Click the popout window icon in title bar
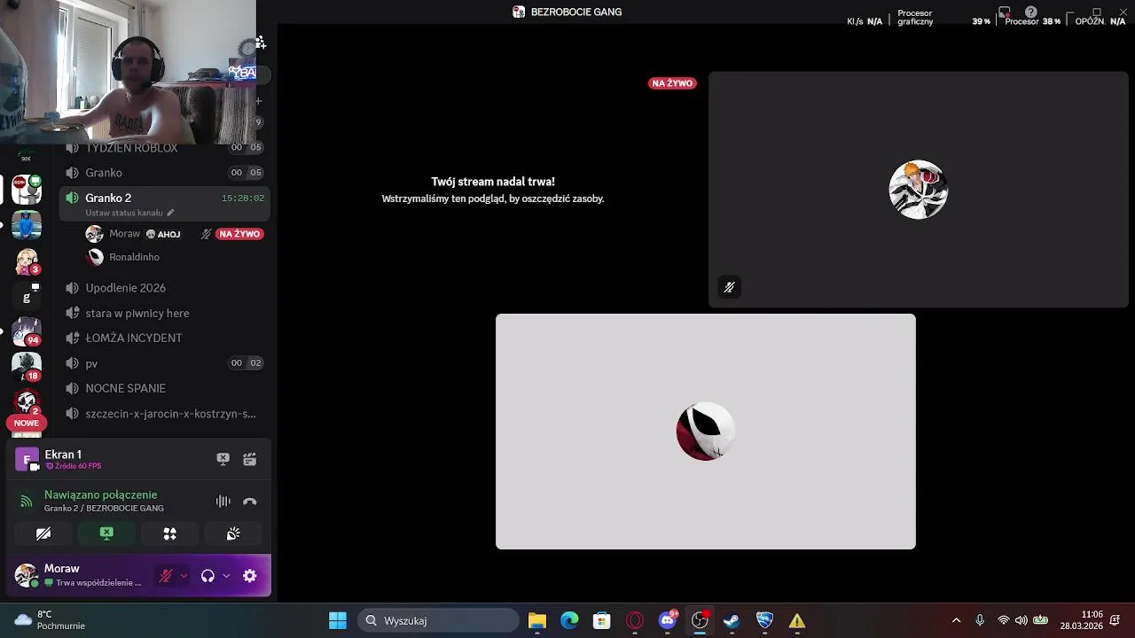The height and width of the screenshot is (638, 1135). (x=1005, y=12)
